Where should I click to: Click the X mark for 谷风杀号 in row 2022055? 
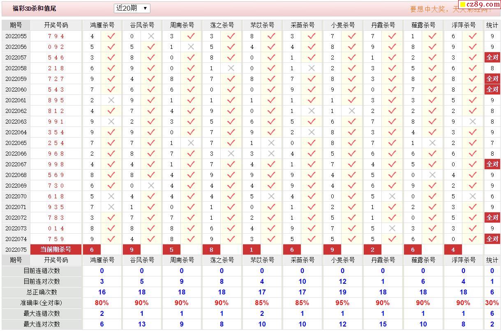(x=151, y=36)
